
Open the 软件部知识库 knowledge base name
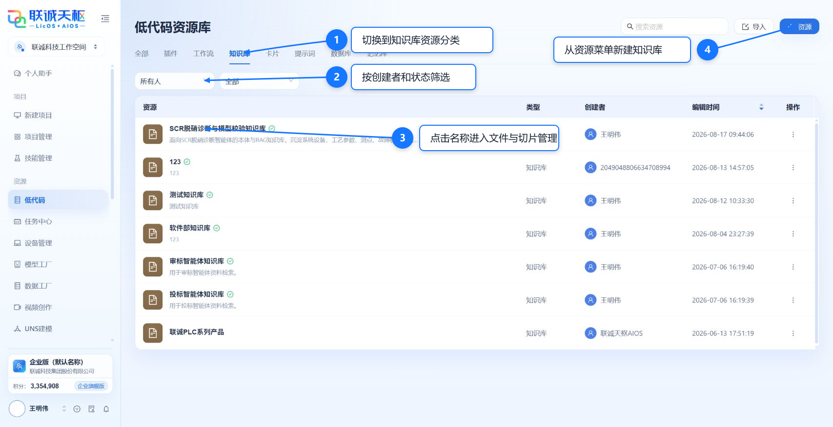190,228
